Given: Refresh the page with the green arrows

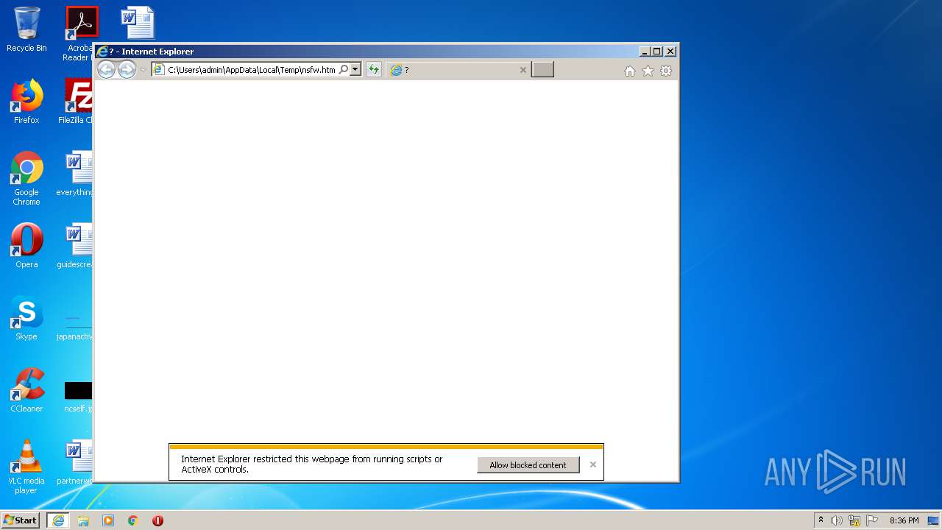Looking at the screenshot, I should (374, 70).
